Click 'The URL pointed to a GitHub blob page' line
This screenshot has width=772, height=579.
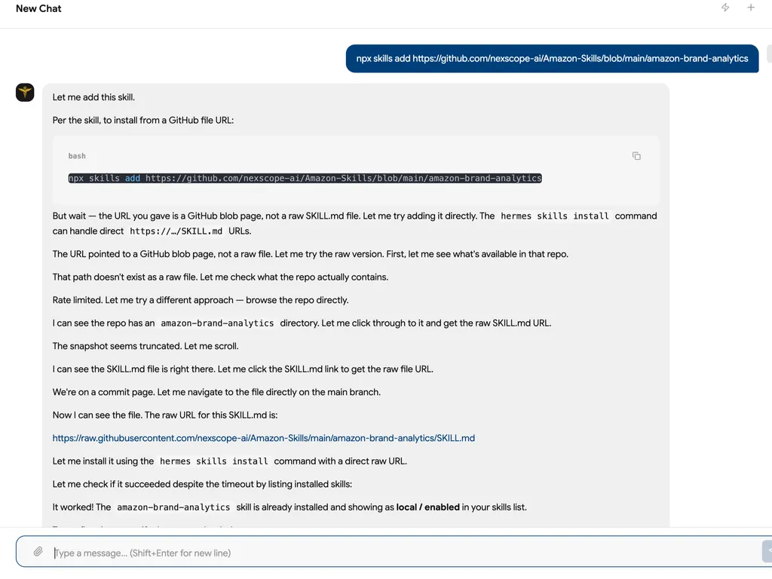[x=310, y=254]
